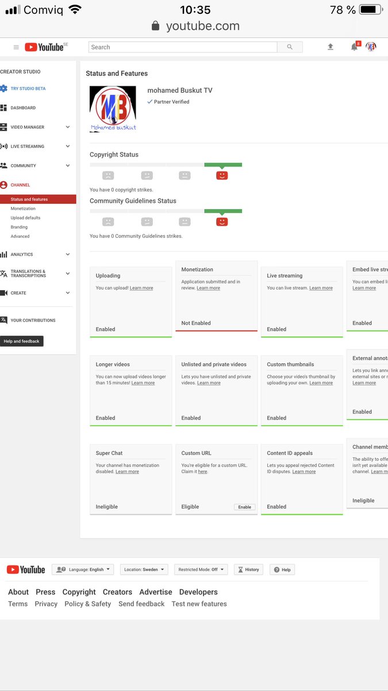
Task: Tap the TRY STUDIO BETA label
Action: [28, 89]
